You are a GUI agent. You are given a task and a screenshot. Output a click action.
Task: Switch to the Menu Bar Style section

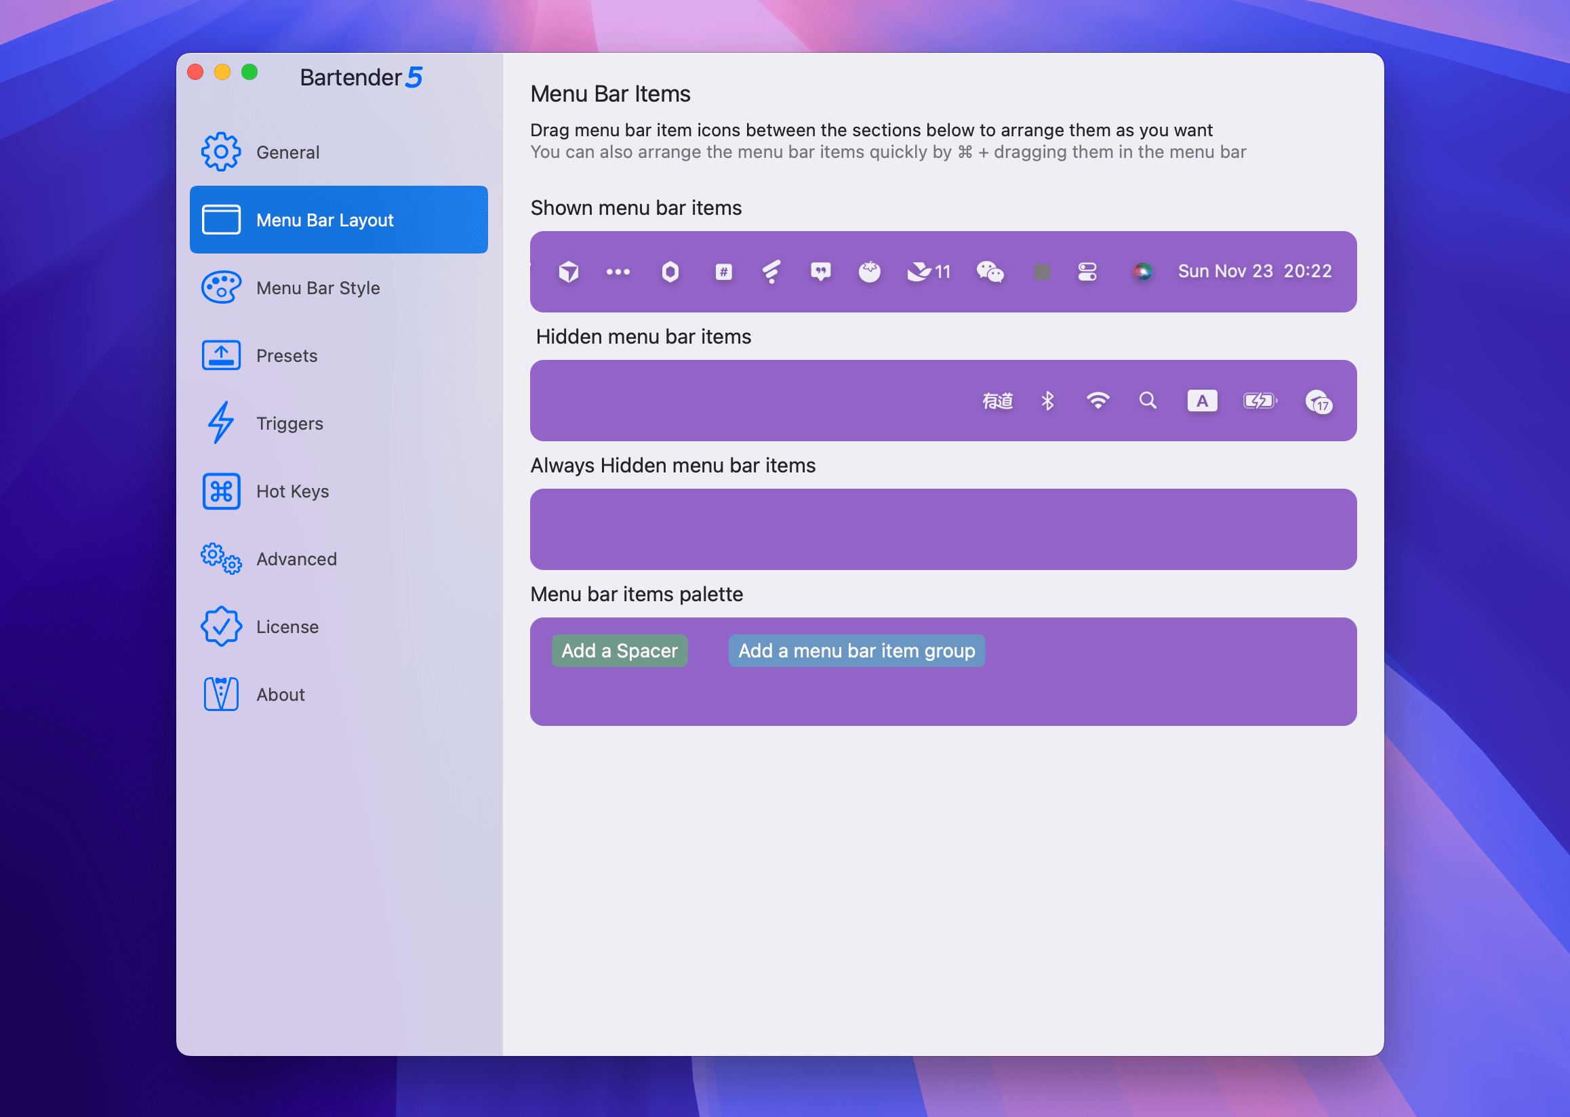[318, 287]
